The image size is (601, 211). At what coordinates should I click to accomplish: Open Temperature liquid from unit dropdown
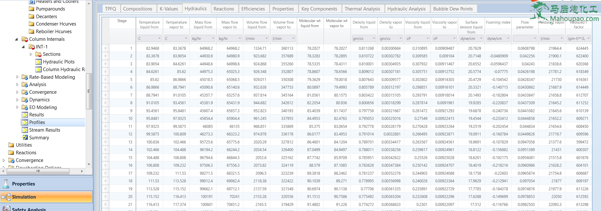point(159,39)
